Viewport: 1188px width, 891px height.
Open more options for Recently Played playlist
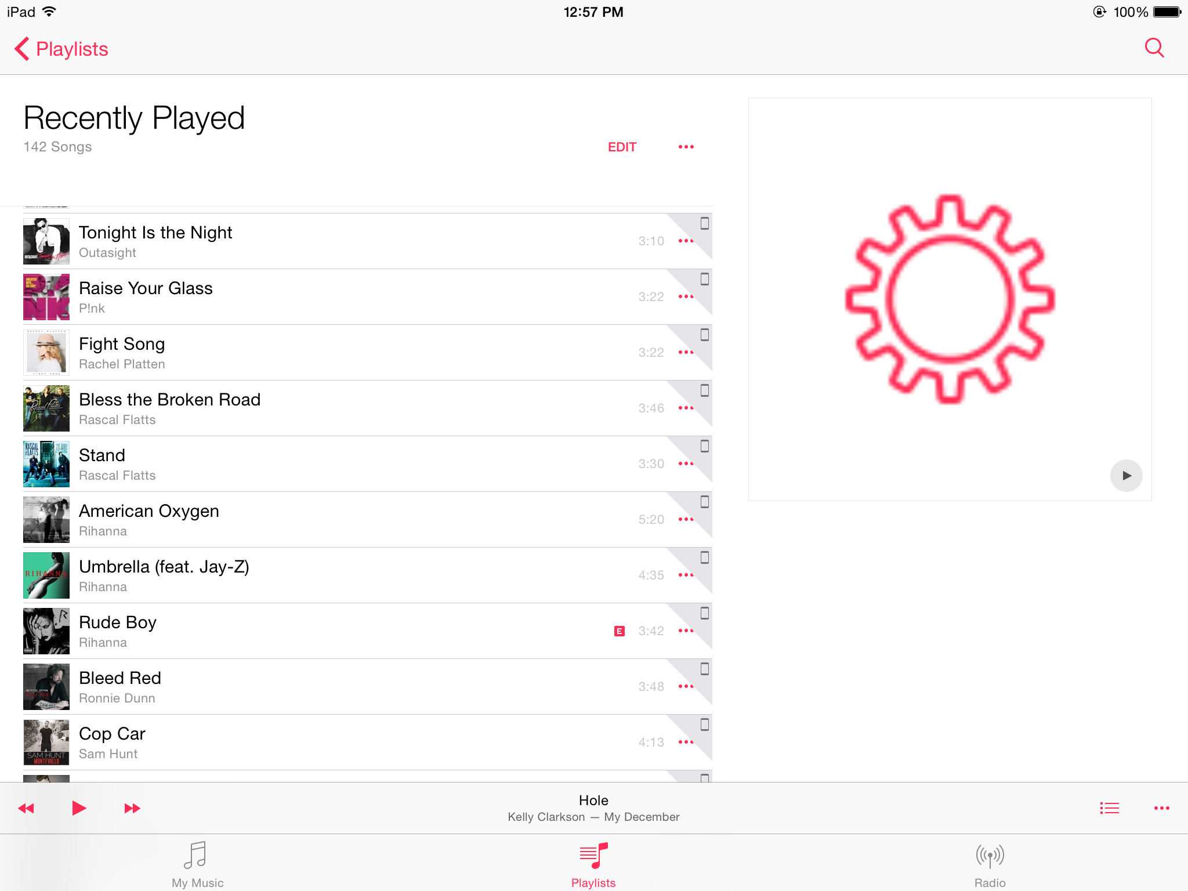pos(686,147)
